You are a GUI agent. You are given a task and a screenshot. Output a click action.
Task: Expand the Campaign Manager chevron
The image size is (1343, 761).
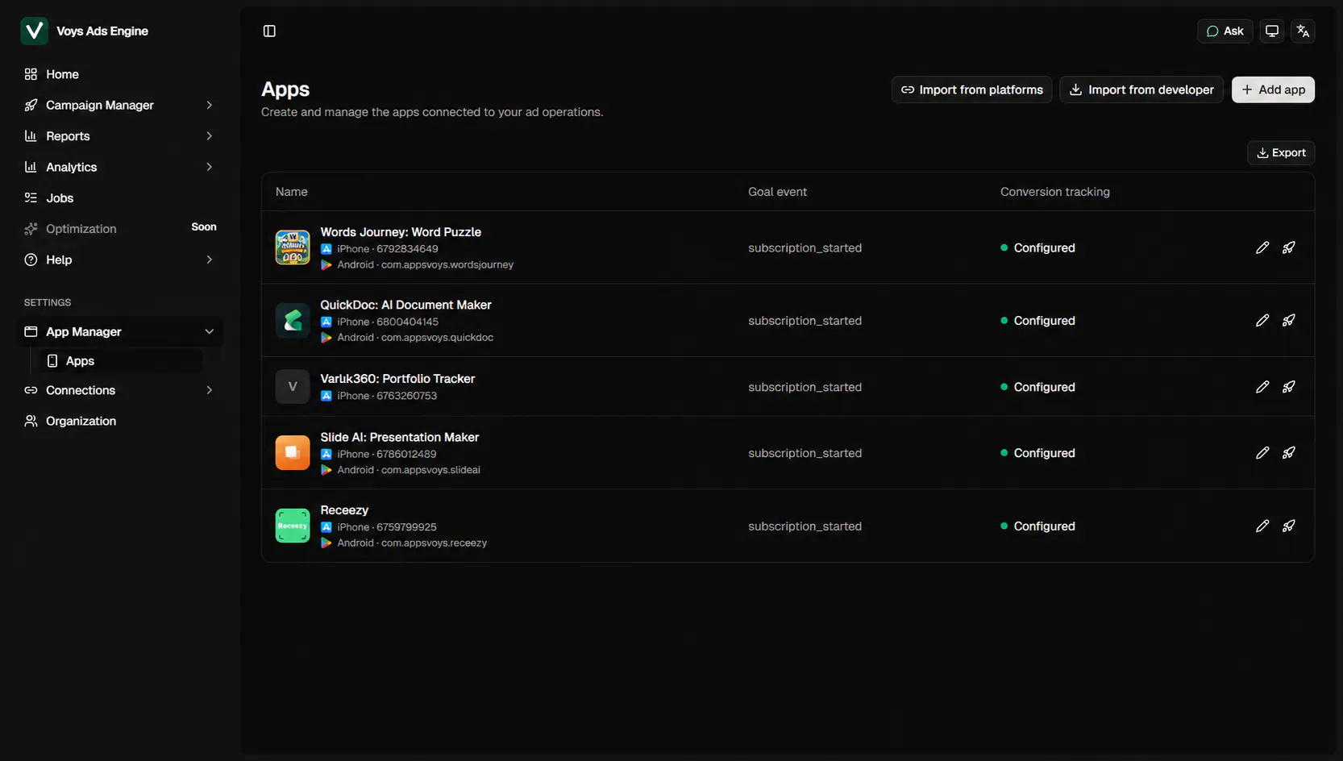[210, 105]
